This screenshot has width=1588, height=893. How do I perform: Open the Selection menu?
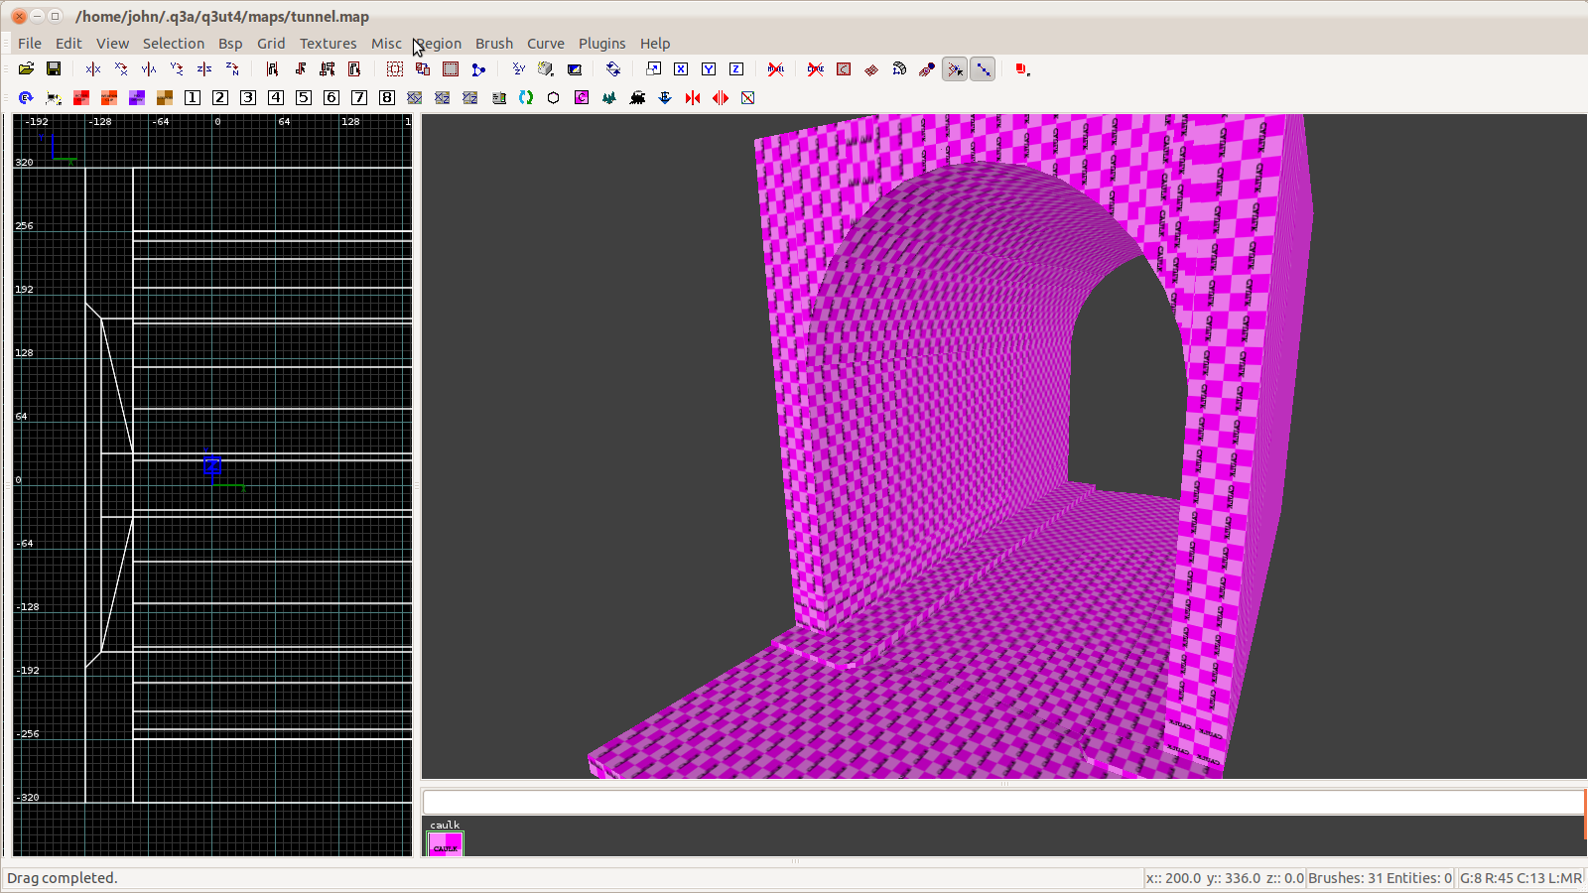click(x=173, y=44)
